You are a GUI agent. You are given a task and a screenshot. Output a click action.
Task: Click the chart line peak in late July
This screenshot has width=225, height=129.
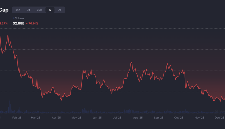131,63
